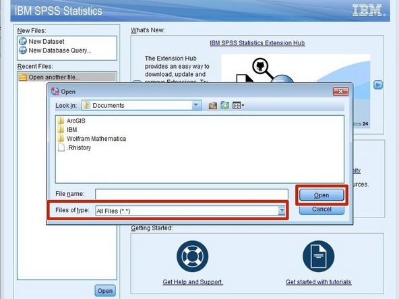
Task: Create new folder icon in Open dialog
Action: pyautogui.click(x=224, y=105)
